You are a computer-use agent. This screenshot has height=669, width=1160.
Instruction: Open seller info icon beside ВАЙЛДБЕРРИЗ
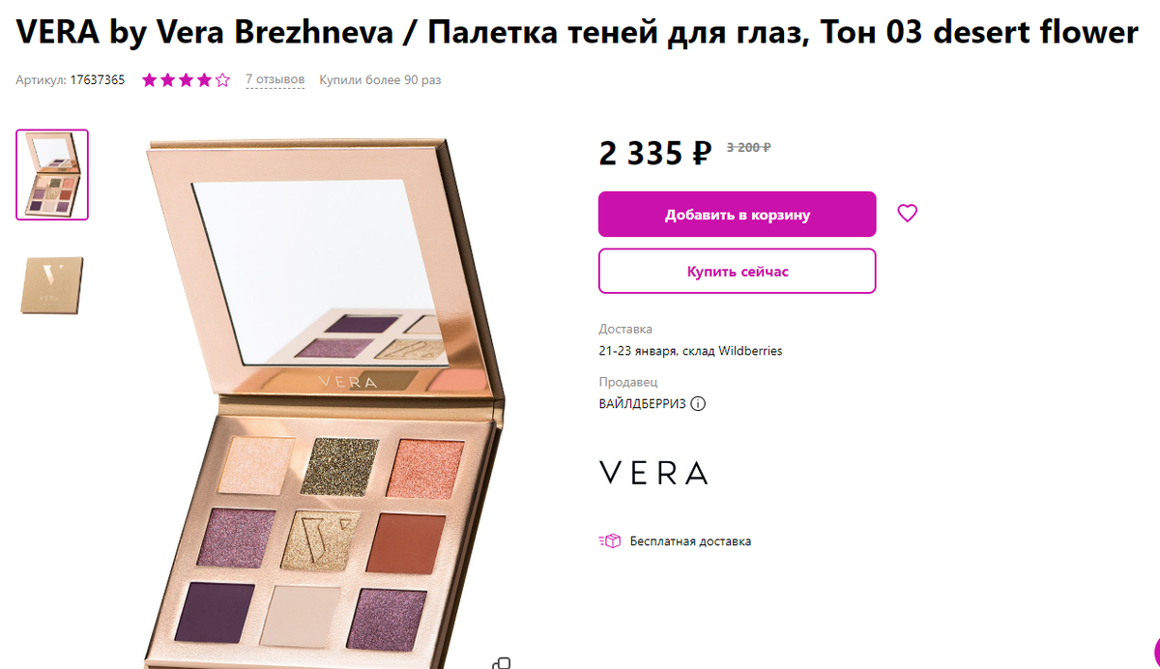698,404
